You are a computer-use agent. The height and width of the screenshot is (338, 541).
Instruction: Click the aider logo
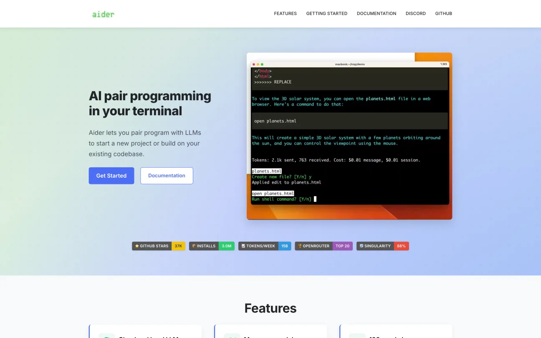(103, 14)
